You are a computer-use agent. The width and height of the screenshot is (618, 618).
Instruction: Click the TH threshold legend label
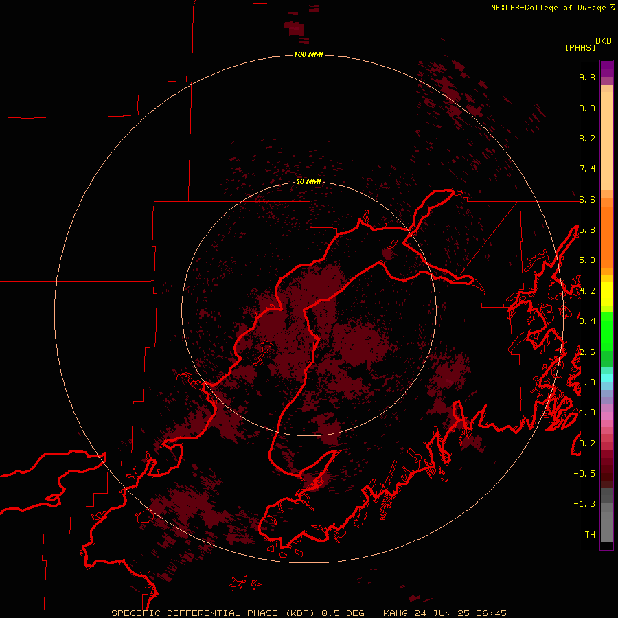point(590,535)
